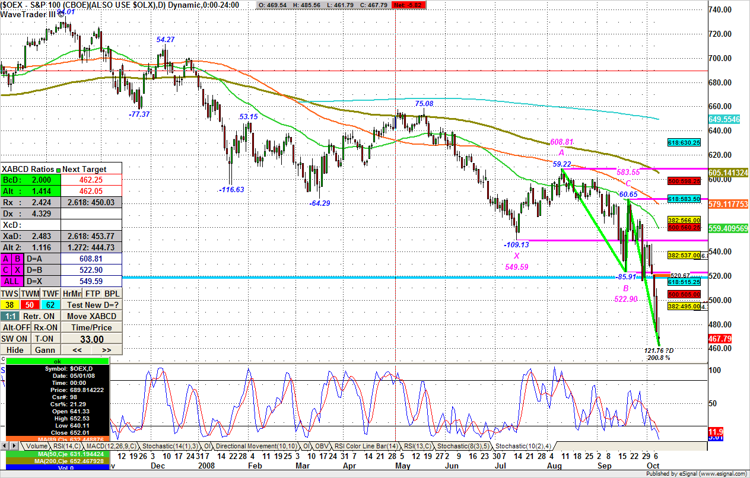Click the TWS button
The height and width of the screenshot is (478, 750).
point(10,294)
